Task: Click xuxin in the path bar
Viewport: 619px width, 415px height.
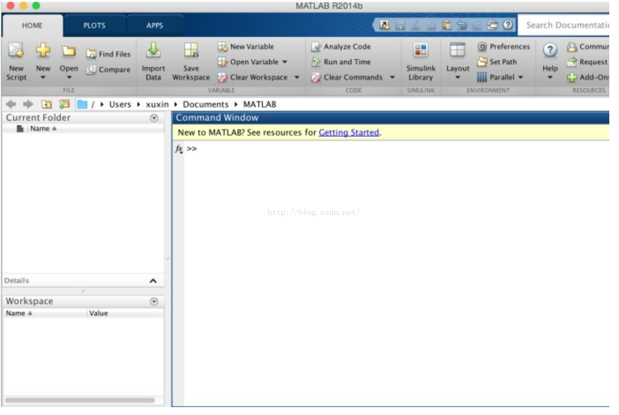Action: pos(157,104)
